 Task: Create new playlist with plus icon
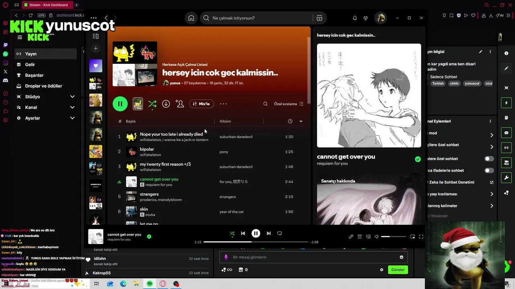96,49
